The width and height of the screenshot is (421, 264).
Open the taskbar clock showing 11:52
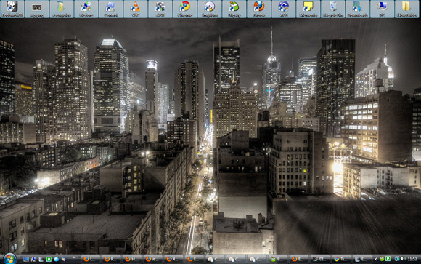pyautogui.click(x=412, y=259)
